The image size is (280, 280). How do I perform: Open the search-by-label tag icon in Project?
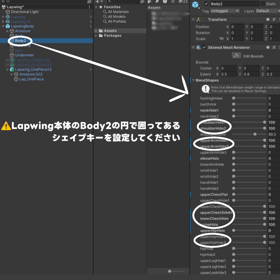(x=157, y=2)
